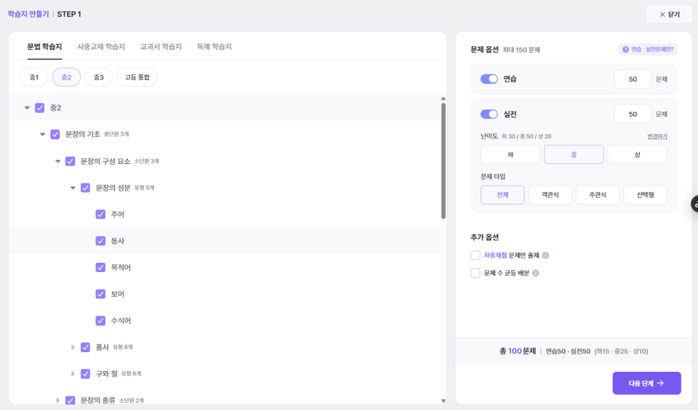This screenshot has height=410, width=698.
Task: Expand the 구와 절 node arrow
Action: tap(73, 374)
